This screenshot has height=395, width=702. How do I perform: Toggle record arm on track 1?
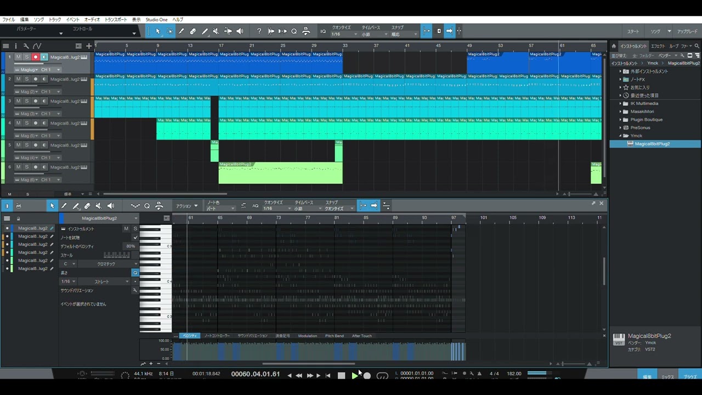pyautogui.click(x=36, y=57)
